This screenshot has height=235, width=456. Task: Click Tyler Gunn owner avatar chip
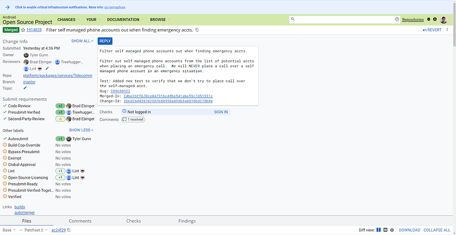coord(36,55)
